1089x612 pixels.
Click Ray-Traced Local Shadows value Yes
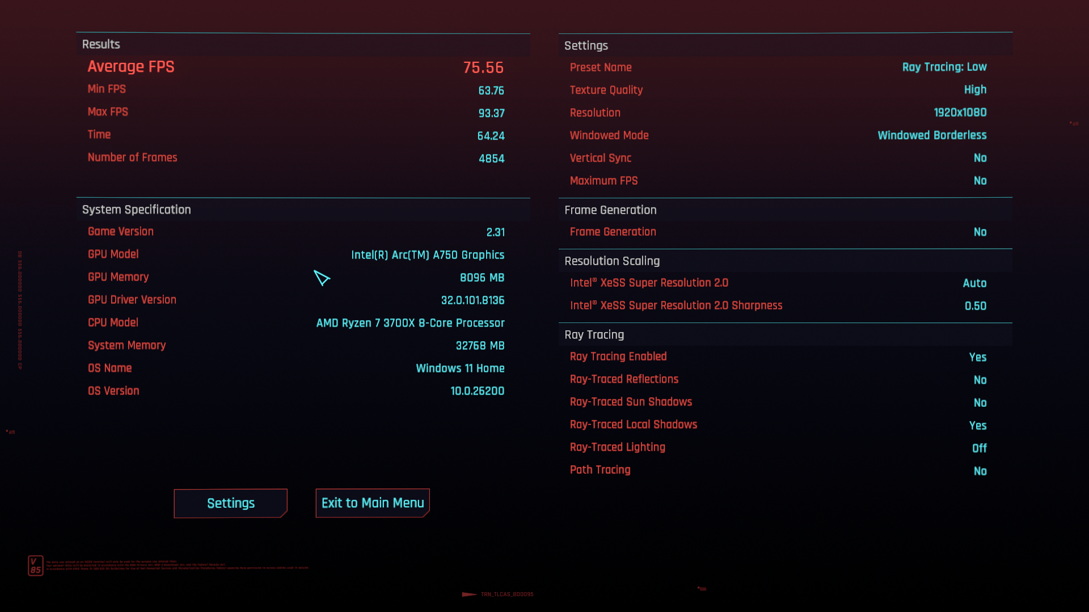[x=978, y=426]
